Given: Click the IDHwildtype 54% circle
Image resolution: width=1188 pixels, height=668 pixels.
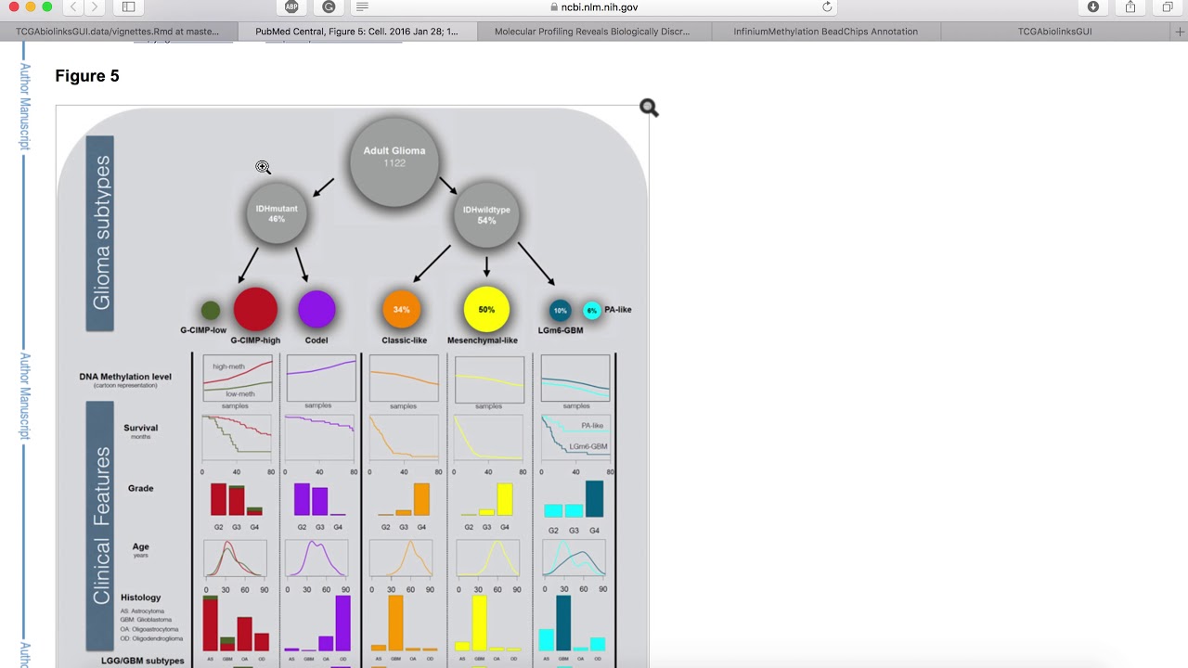Looking at the screenshot, I should tap(486, 215).
